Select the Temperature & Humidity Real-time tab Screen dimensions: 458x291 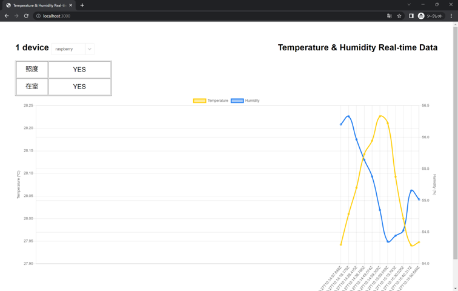pos(39,5)
